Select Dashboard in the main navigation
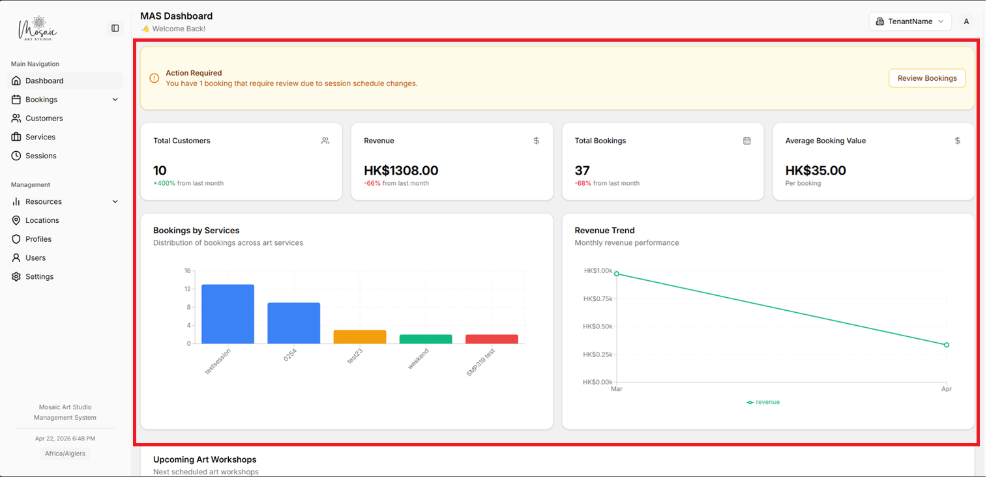 [44, 80]
